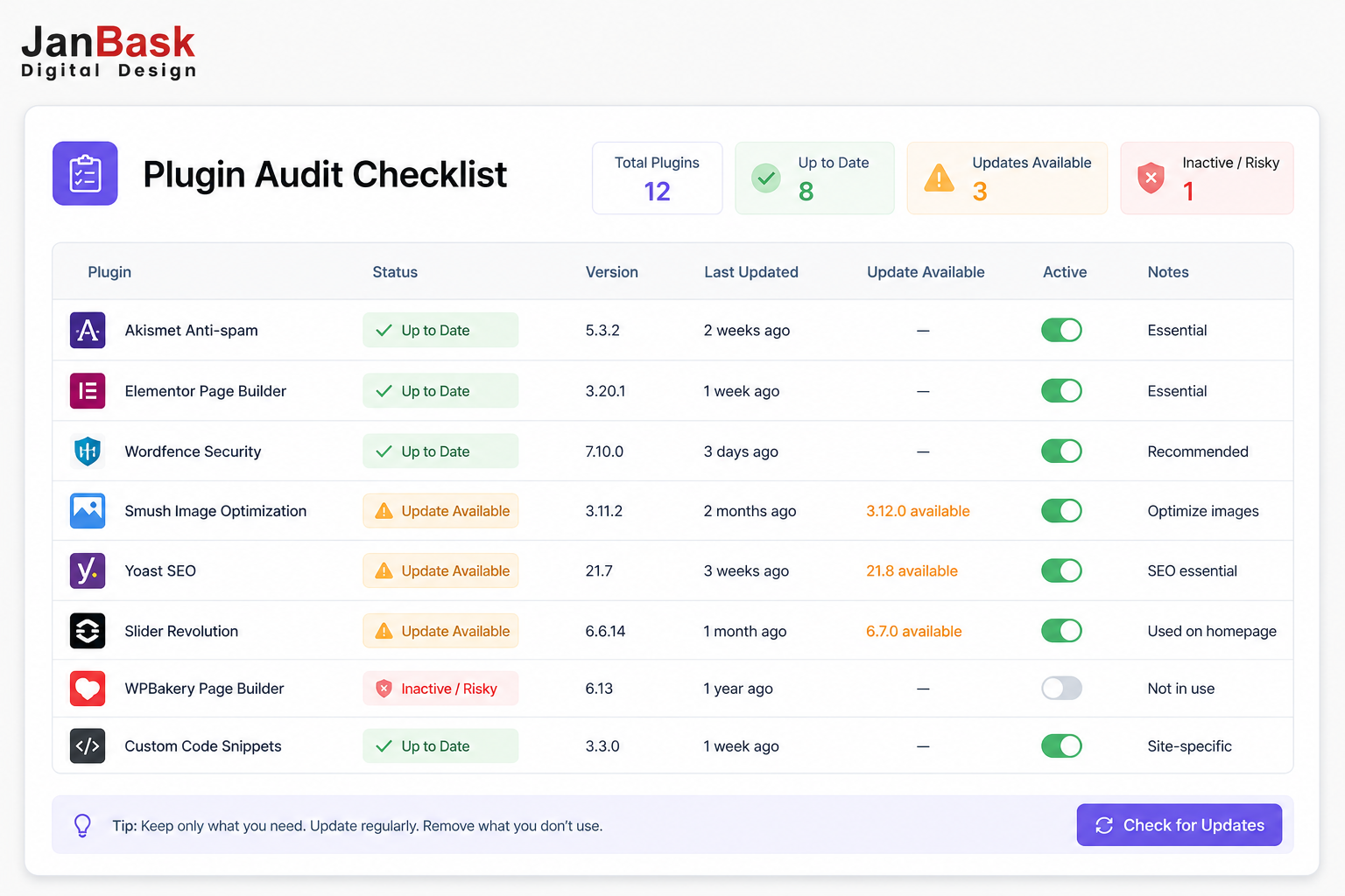Toggle Slider Revolution active switch
The width and height of the screenshot is (1345, 896).
click(1061, 631)
